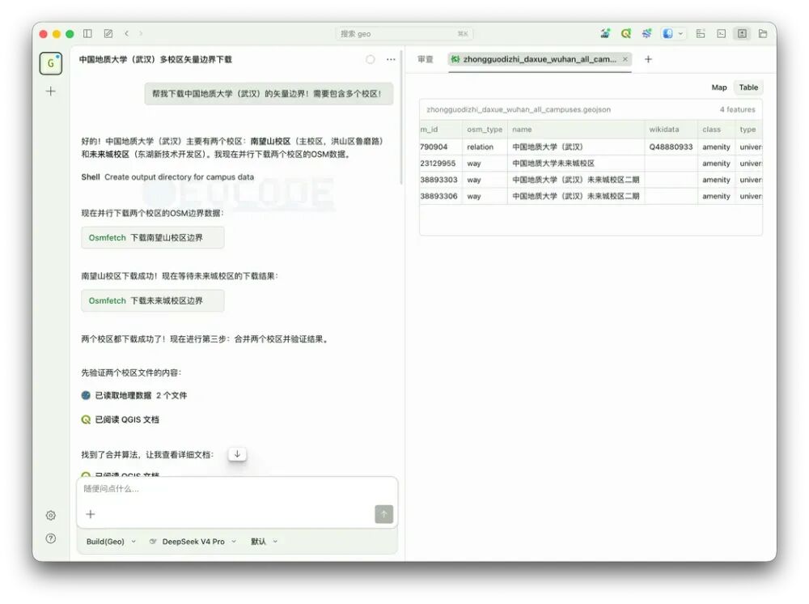Send message with the up-arrow button
Image resolution: width=809 pixels, height=604 pixels.
(x=383, y=514)
